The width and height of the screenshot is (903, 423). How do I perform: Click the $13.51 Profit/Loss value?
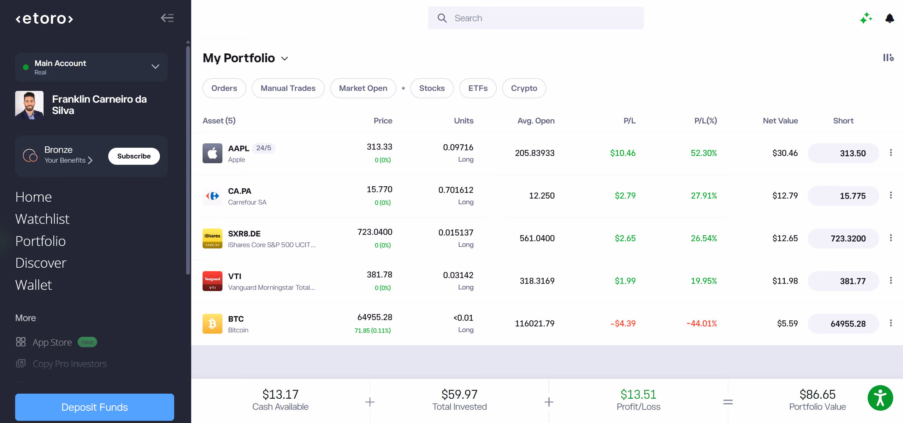[638, 395]
